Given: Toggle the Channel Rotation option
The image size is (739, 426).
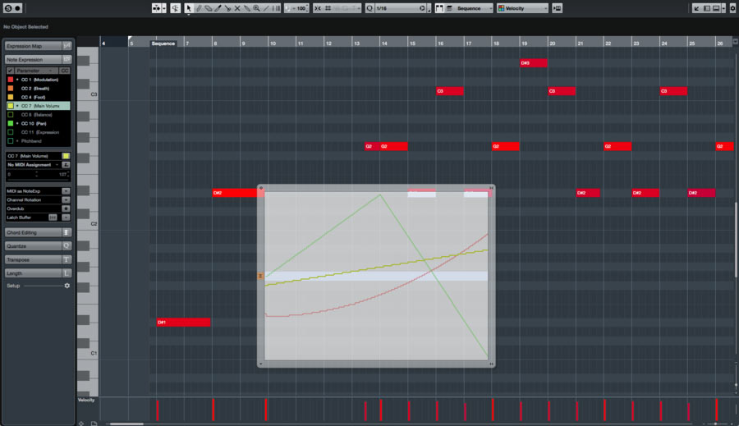Looking at the screenshot, I should point(66,199).
